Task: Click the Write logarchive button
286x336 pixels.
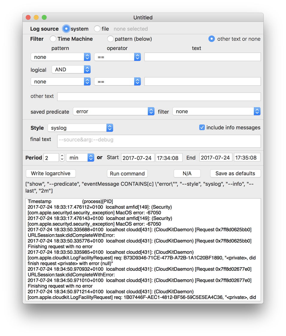Action: (x=51, y=173)
